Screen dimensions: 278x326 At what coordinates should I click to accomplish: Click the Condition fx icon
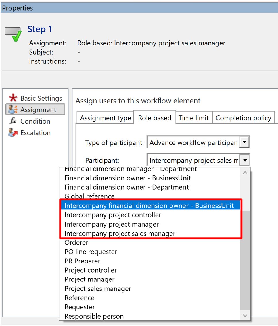click(13, 121)
